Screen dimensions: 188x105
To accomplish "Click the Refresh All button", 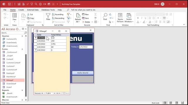I will tap(78, 18).
